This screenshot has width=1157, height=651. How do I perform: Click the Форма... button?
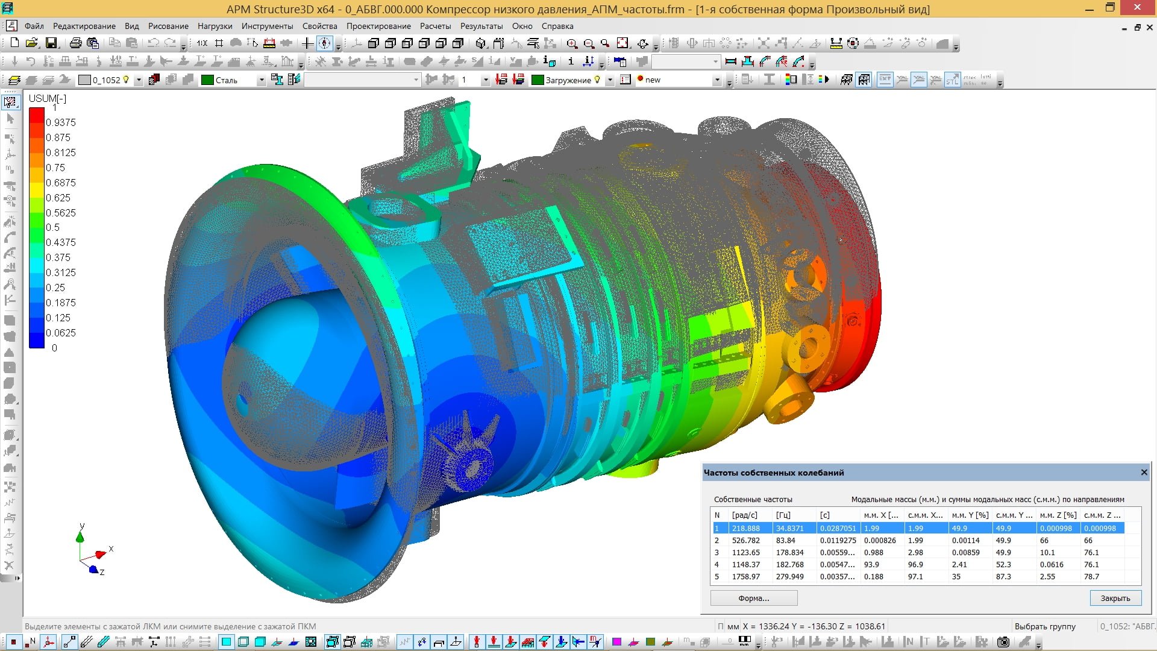coord(753,598)
